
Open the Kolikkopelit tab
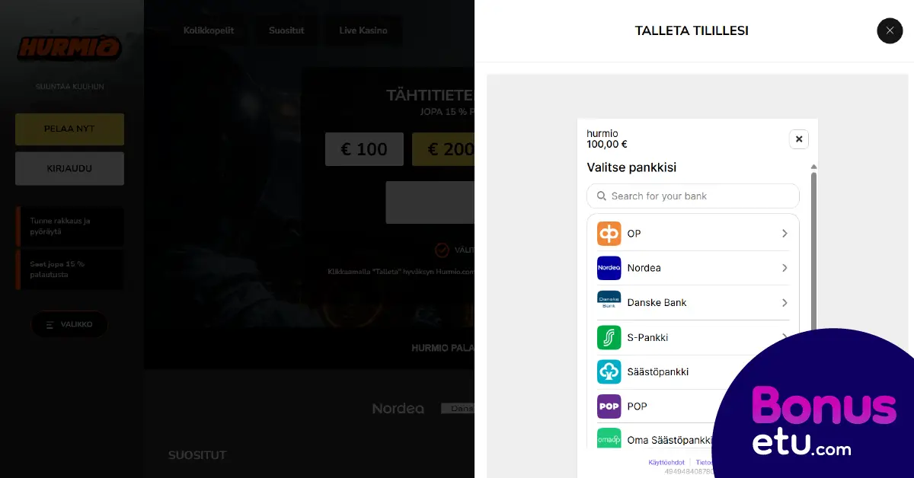pyautogui.click(x=208, y=30)
